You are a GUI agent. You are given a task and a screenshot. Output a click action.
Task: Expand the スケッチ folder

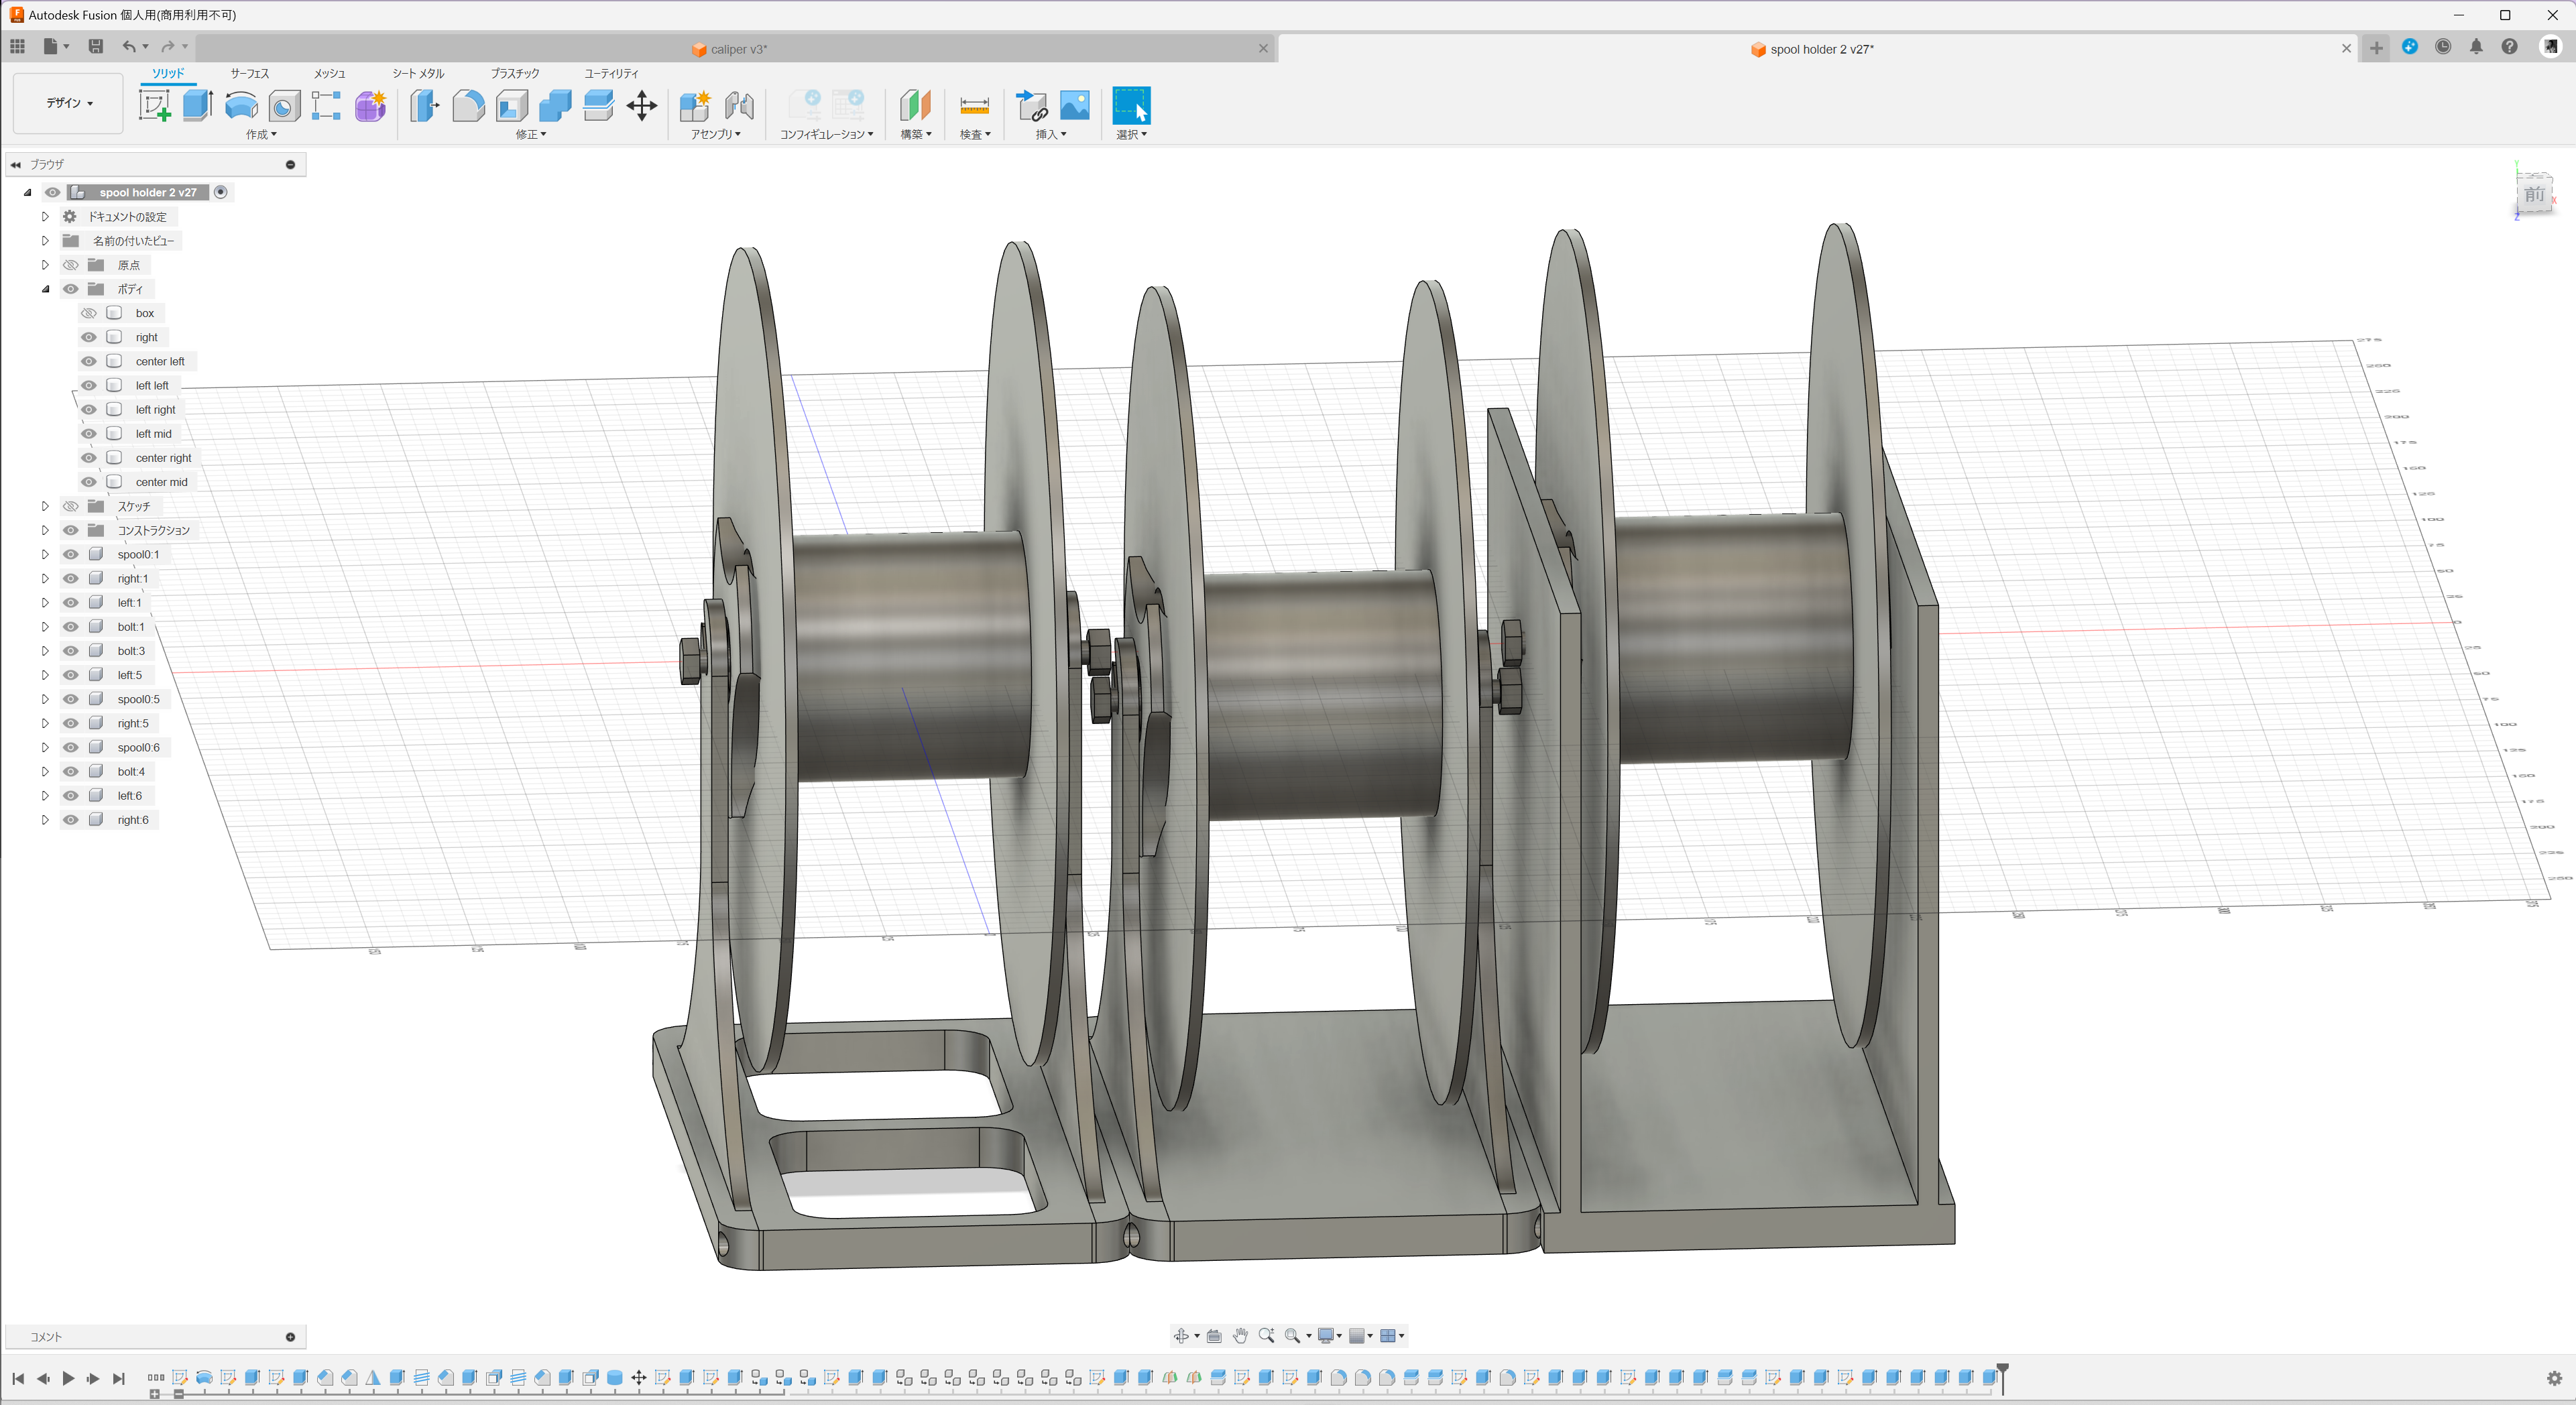pyautogui.click(x=45, y=506)
